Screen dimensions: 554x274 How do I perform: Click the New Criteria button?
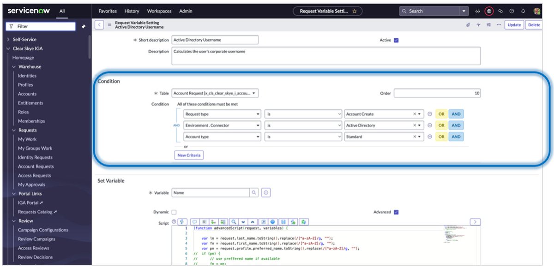pos(188,155)
